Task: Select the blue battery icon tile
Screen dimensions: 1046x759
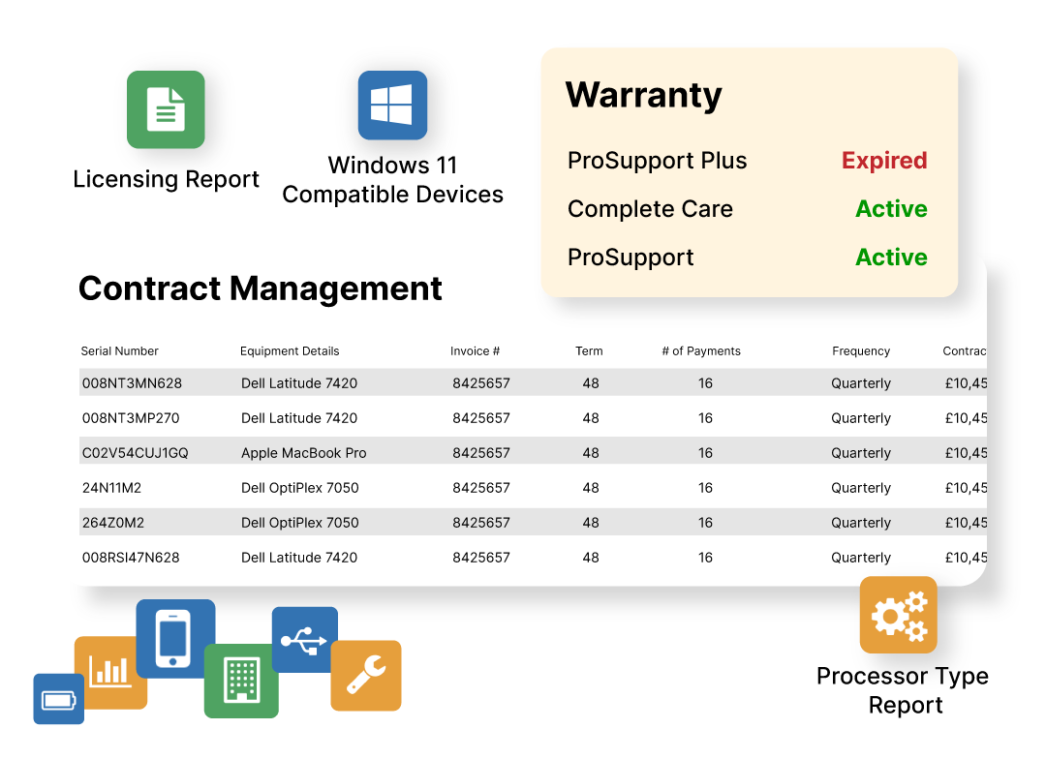Action: 59,699
